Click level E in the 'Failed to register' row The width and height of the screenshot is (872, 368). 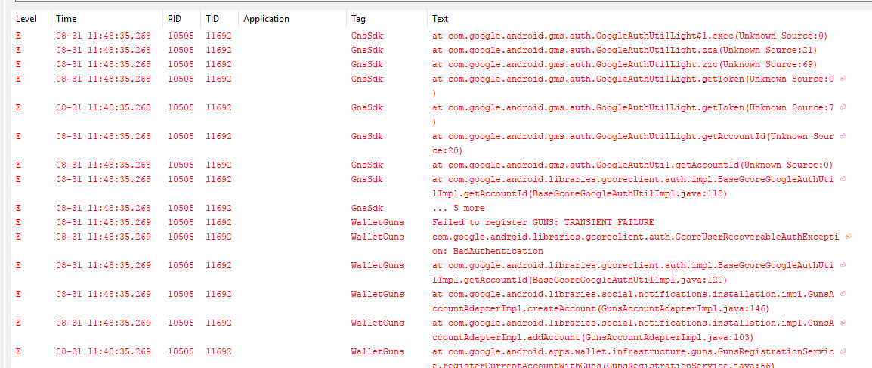pyautogui.click(x=18, y=222)
